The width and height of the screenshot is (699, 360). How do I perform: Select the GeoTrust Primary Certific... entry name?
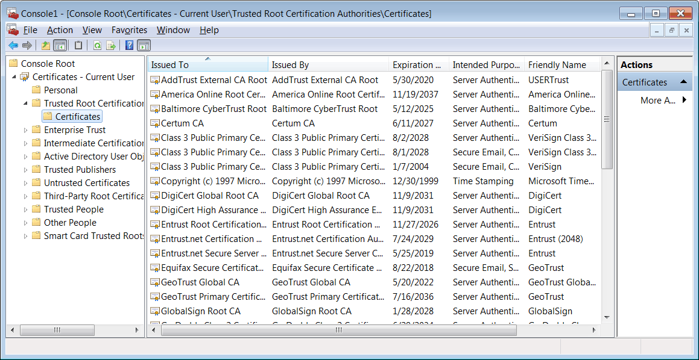213,297
